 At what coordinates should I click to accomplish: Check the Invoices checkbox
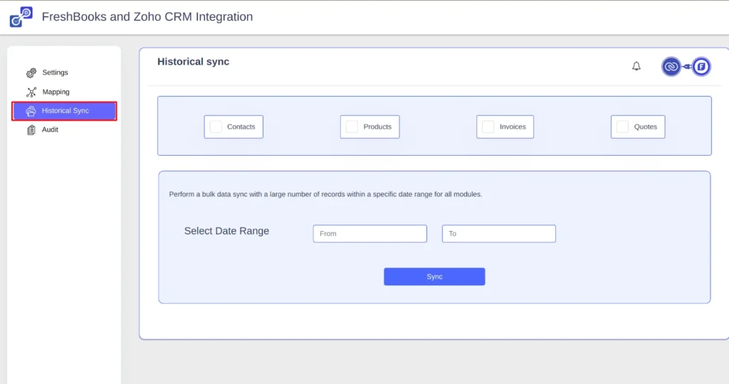coord(488,127)
